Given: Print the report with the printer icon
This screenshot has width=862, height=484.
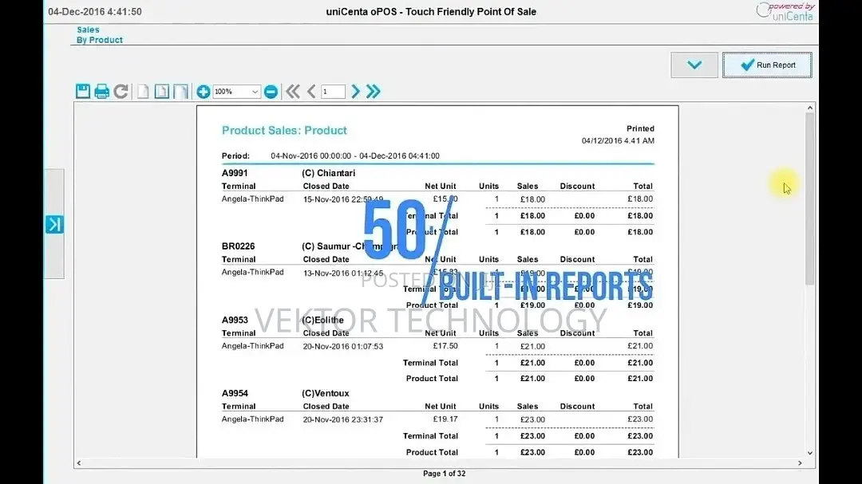Looking at the screenshot, I should [x=101, y=91].
